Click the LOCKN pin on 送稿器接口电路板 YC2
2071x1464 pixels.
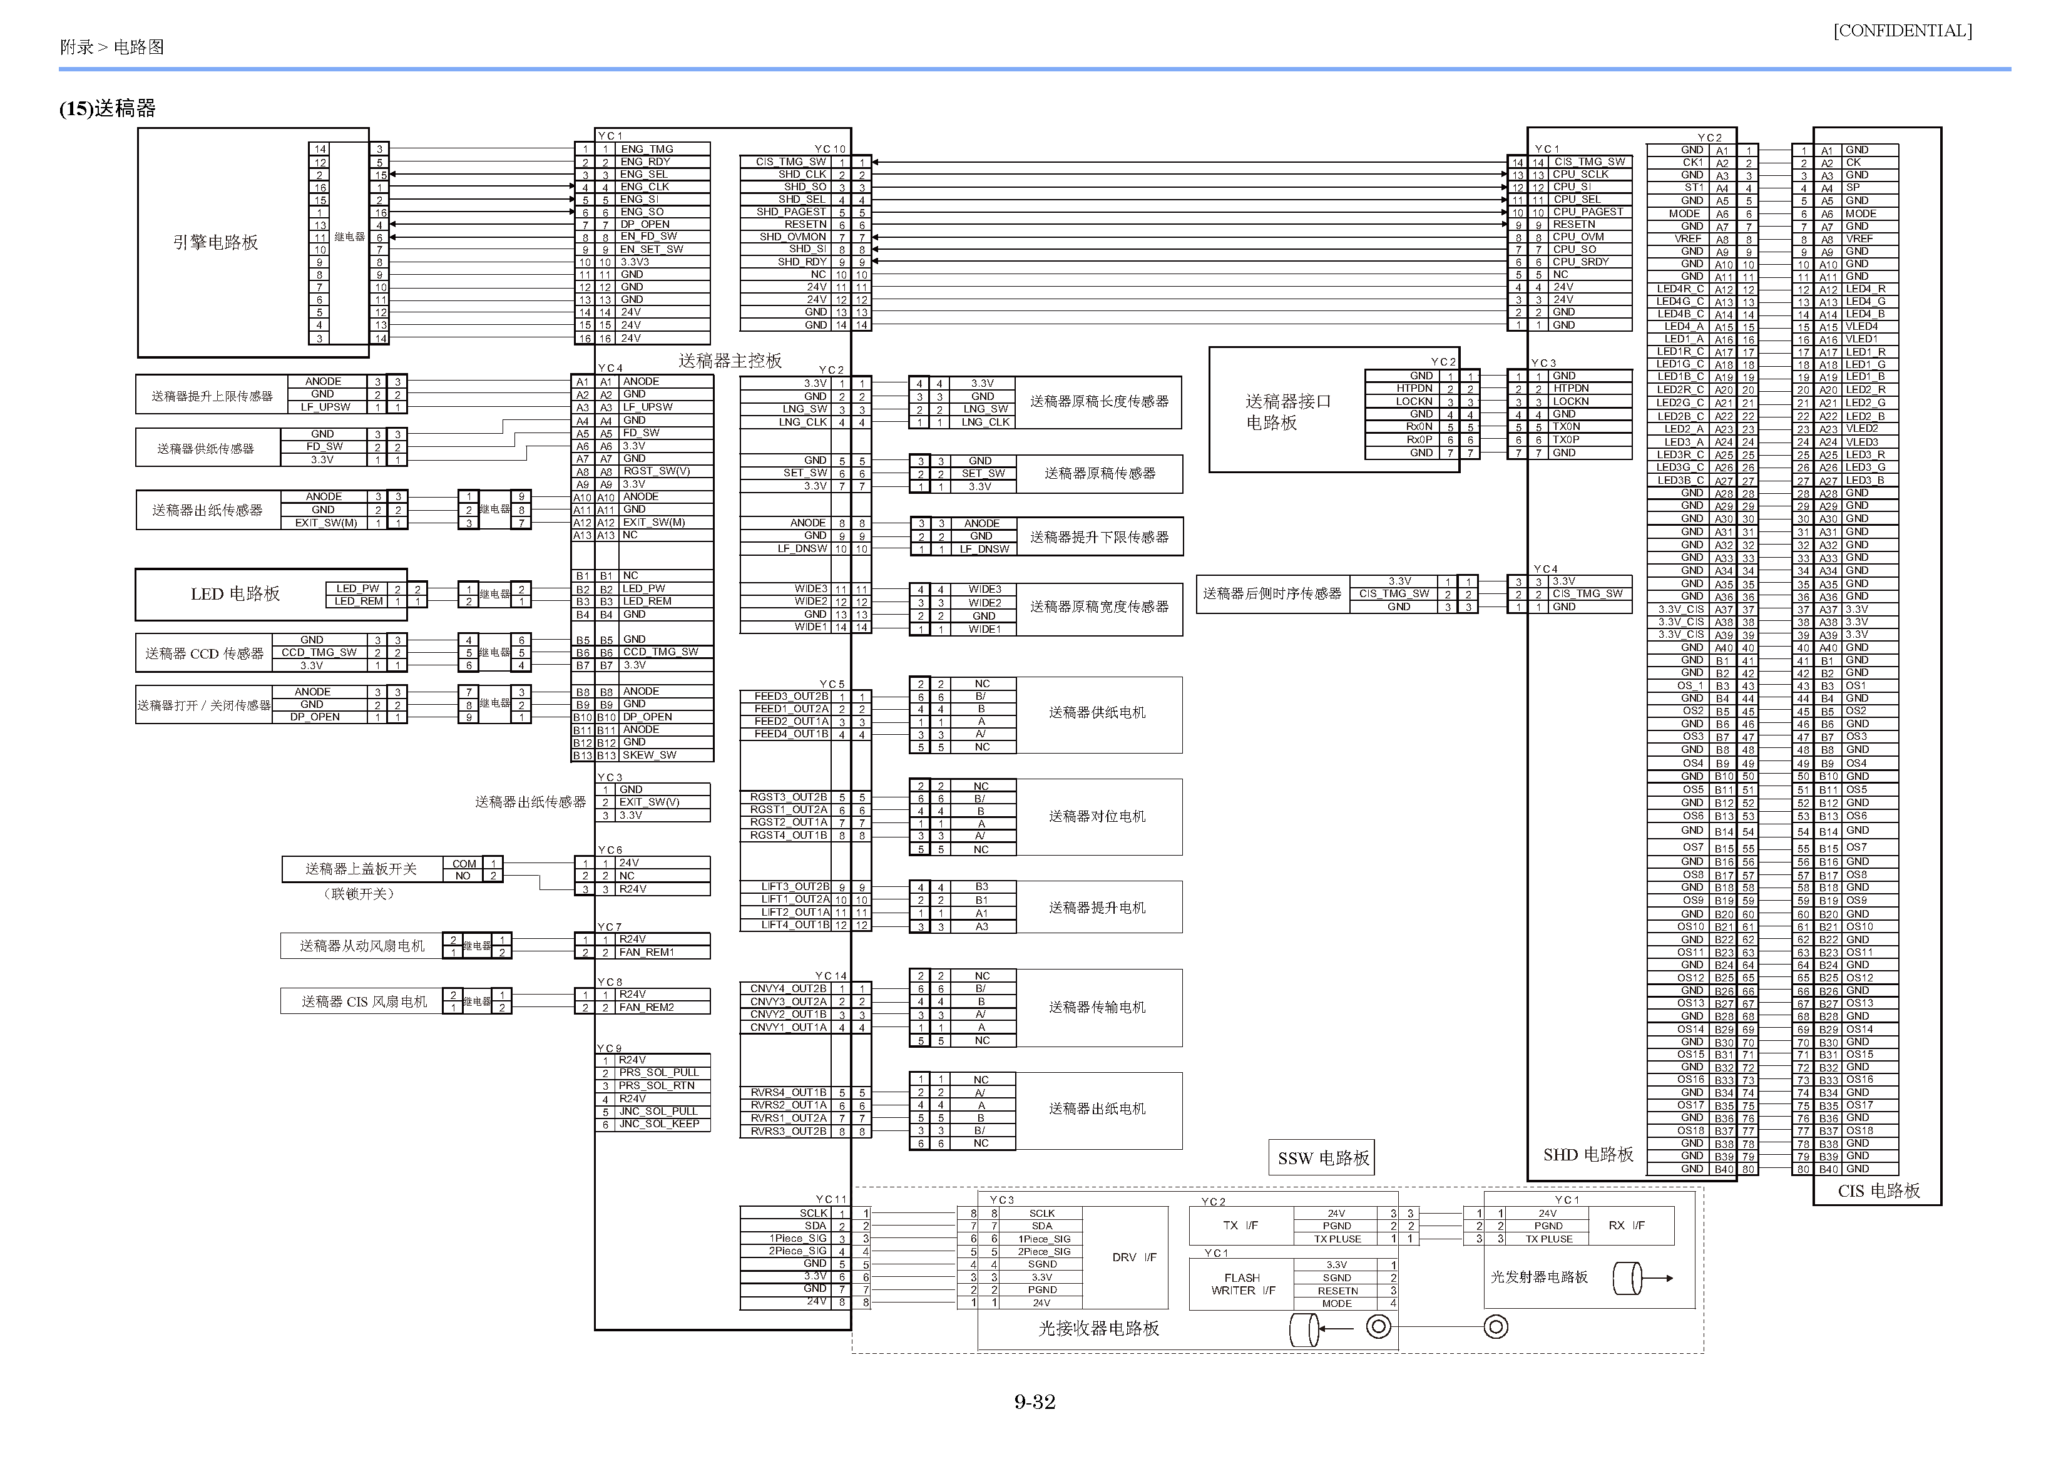(x=1413, y=401)
